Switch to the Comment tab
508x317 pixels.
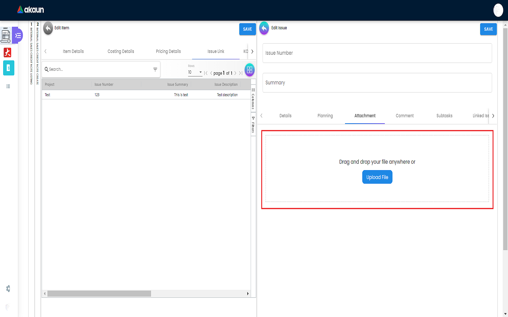coord(405,116)
